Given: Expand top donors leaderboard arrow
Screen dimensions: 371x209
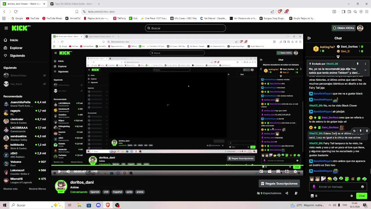Looking at the screenshot, I should (338, 57).
